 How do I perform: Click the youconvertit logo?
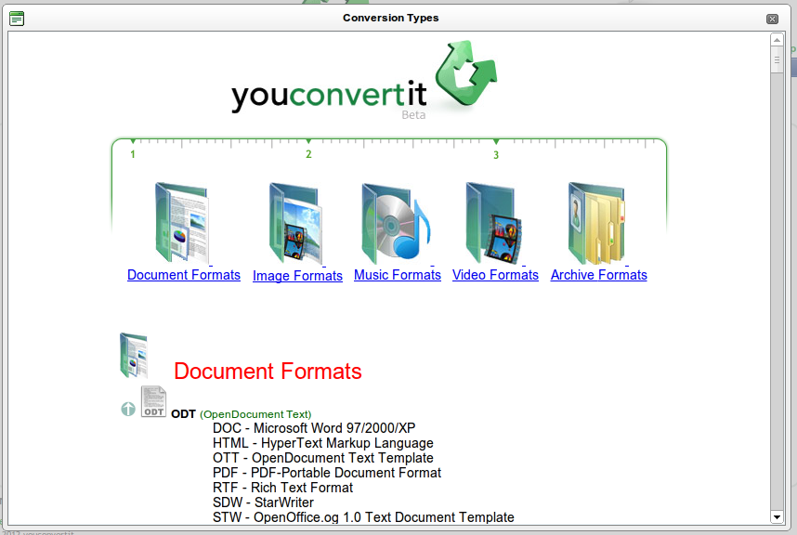(364, 80)
